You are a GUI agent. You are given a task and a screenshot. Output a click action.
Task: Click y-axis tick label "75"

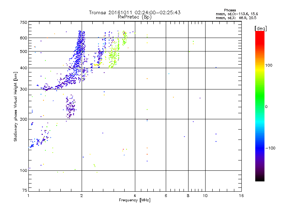(x=25, y=190)
